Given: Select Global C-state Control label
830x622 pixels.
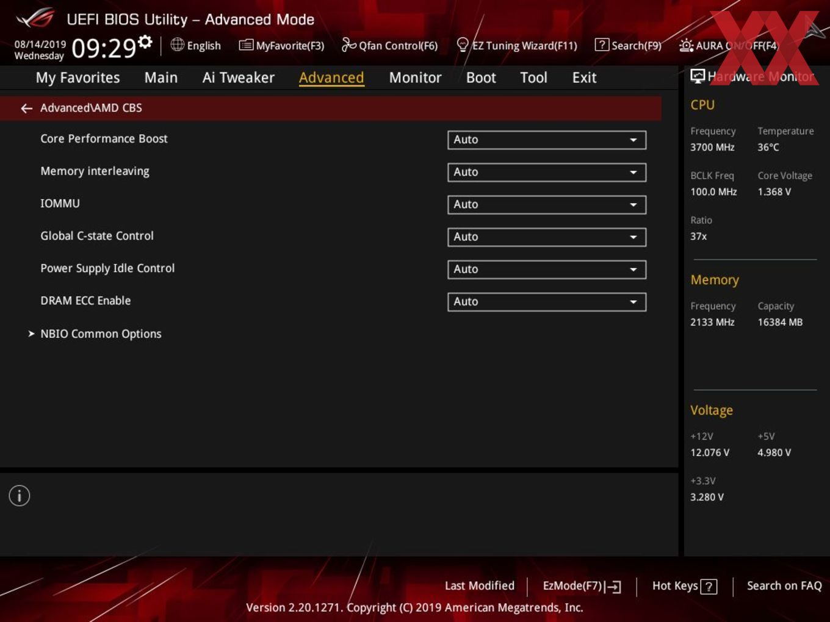Looking at the screenshot, I should 97,236.
